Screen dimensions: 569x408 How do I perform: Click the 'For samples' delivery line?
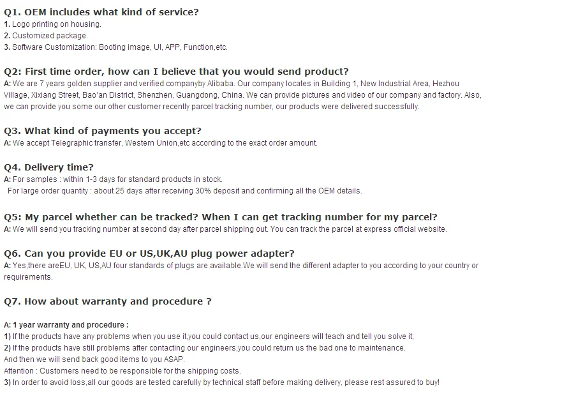click(113, 179)
